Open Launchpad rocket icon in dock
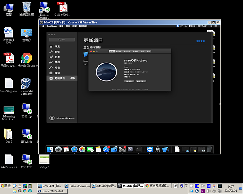This screenshot has height=194, width=243. 58,149
